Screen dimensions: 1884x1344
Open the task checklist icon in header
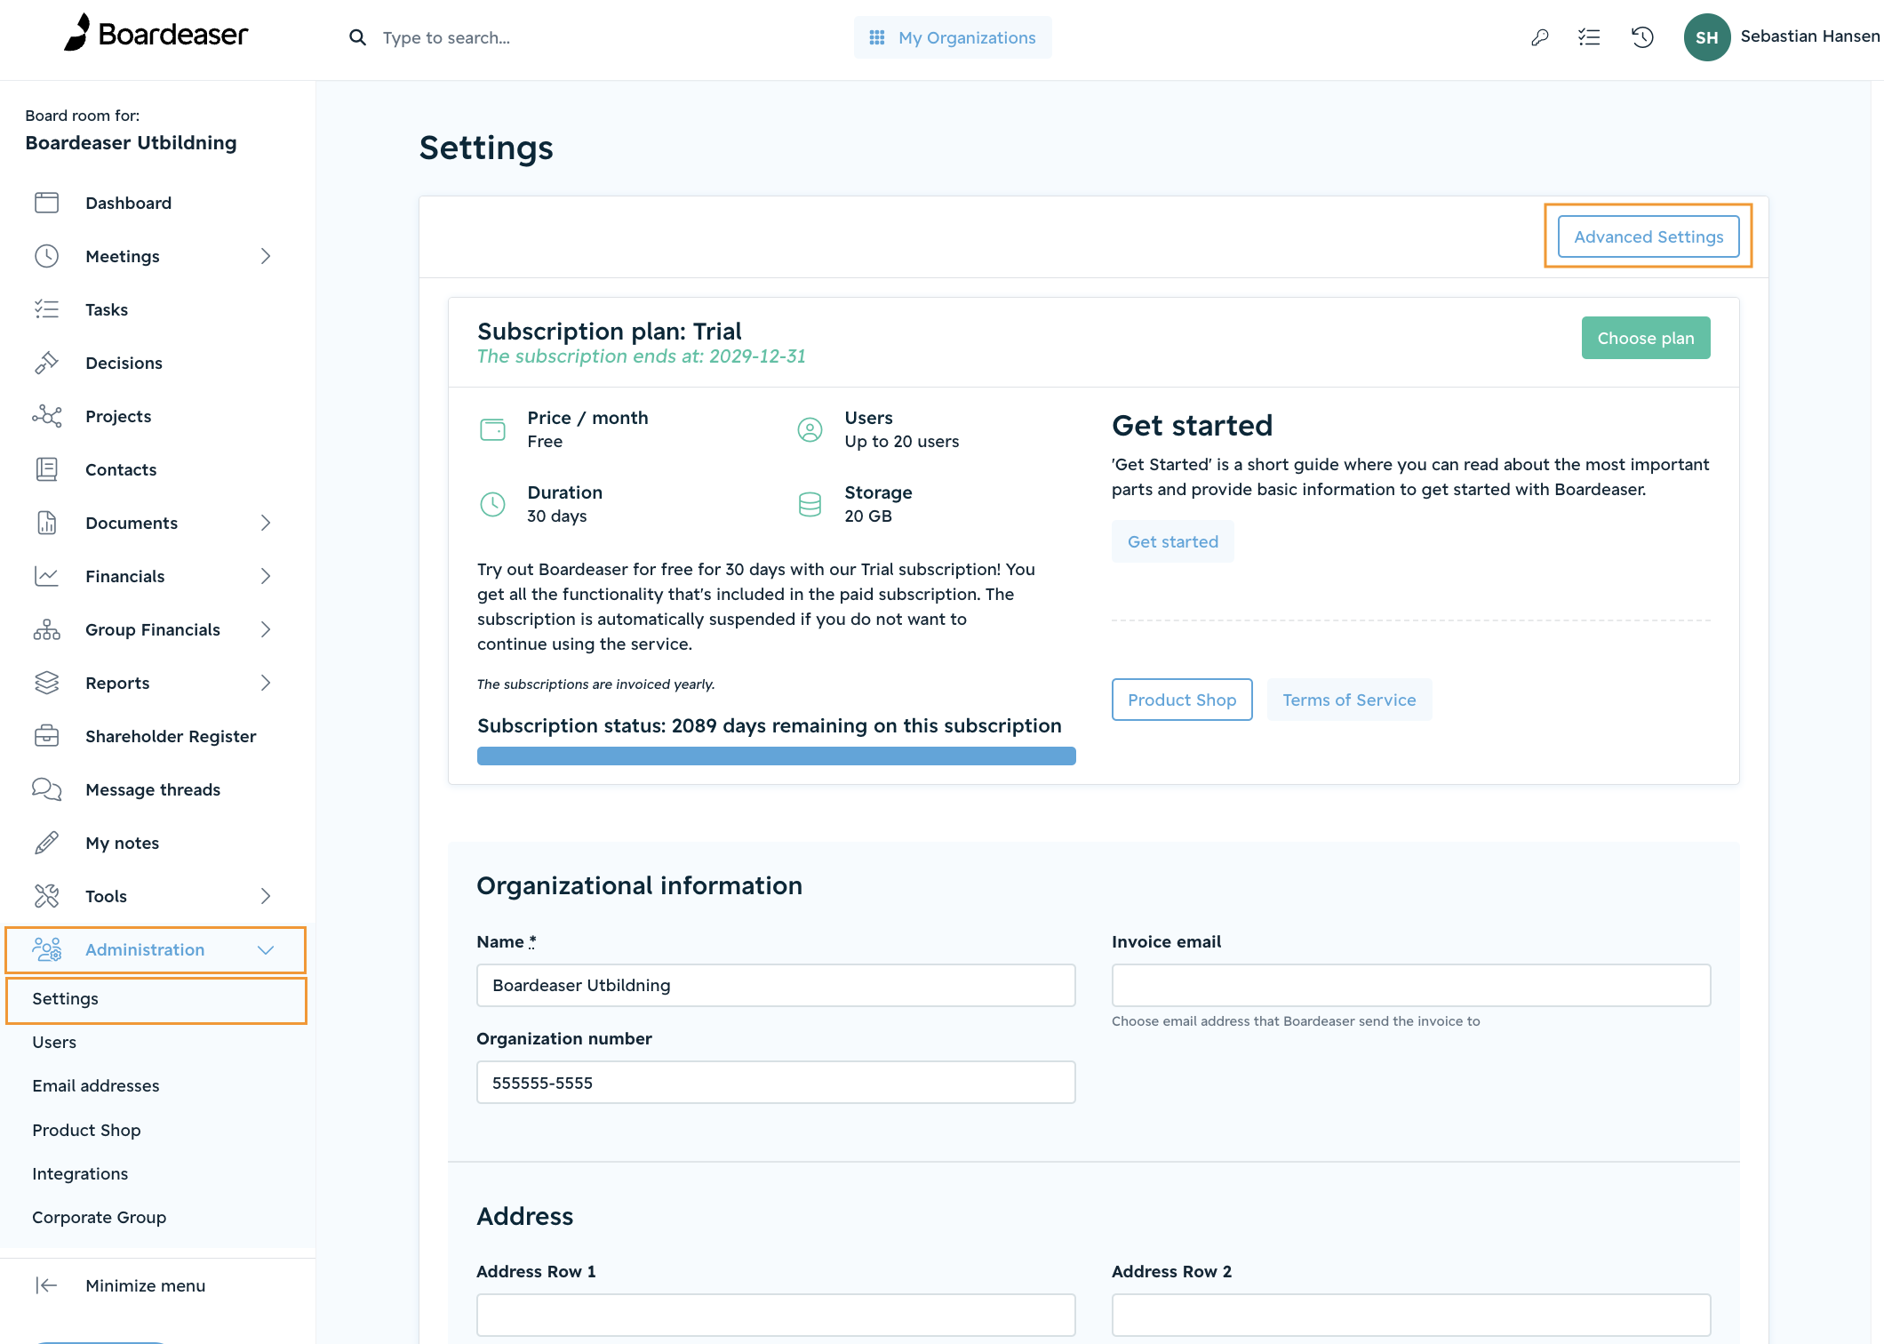[x=1589, y=37]
